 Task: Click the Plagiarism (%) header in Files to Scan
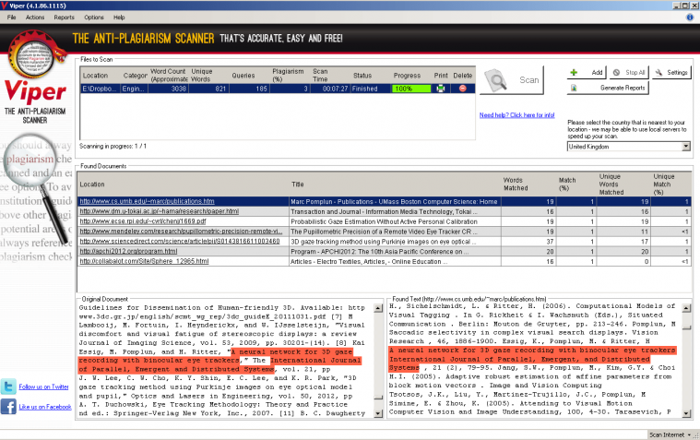point(288,75)
